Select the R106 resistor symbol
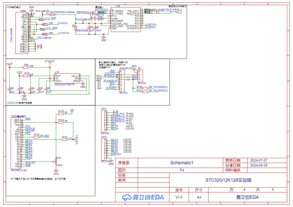 (x=145, y=88)
